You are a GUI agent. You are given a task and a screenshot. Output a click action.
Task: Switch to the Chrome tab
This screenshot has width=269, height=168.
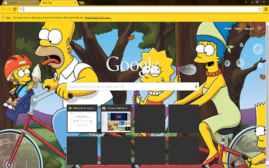tap(21, 3)
